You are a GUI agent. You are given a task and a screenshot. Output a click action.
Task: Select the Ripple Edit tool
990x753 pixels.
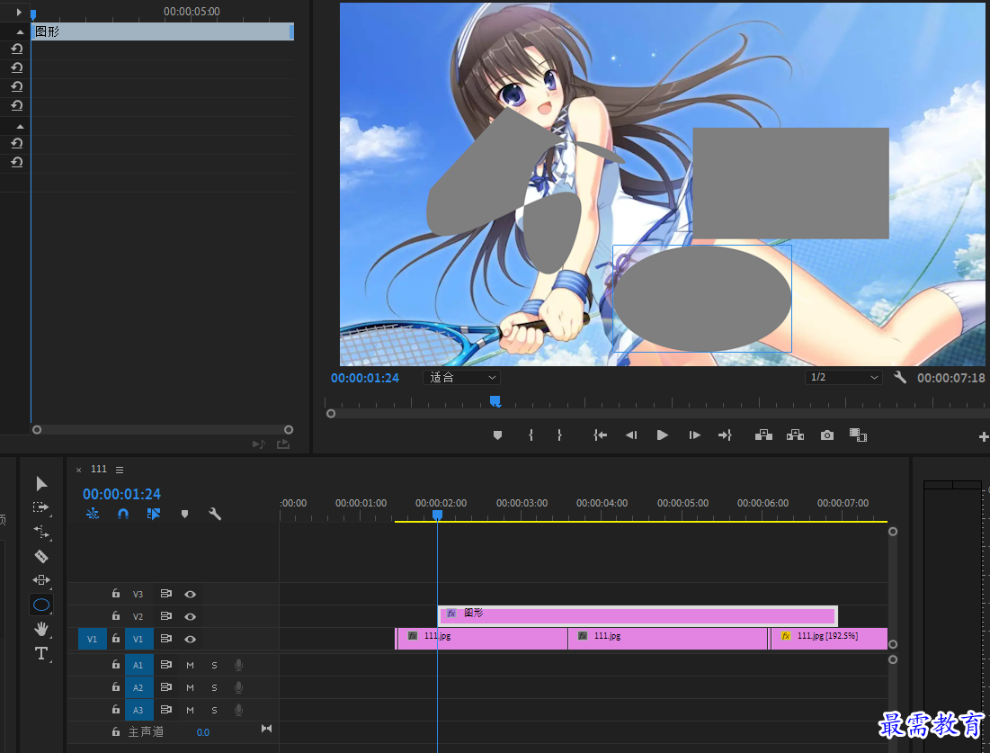[x=41, y=532]
